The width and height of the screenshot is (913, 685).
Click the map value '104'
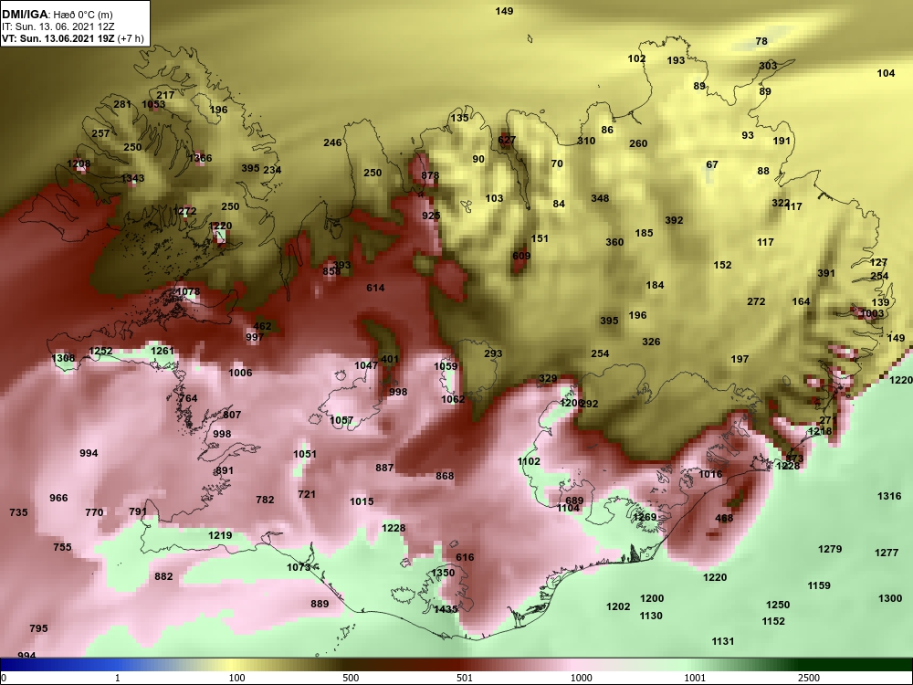tap(886, 73)
